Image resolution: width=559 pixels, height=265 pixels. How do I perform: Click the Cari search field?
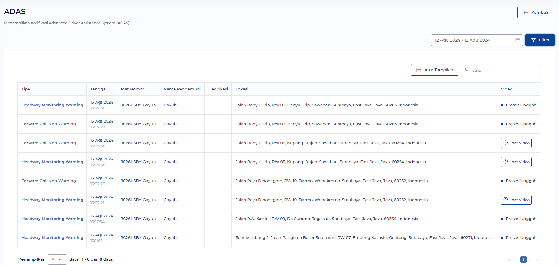coord(501,70)
